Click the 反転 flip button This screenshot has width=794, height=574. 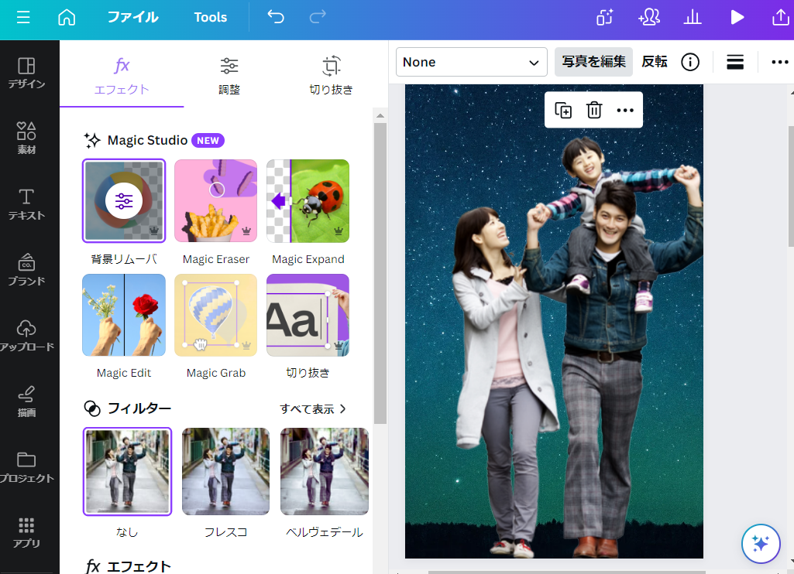click(655, 62)
